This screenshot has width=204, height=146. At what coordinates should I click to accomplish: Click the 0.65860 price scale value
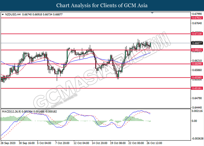pos(197,70)
